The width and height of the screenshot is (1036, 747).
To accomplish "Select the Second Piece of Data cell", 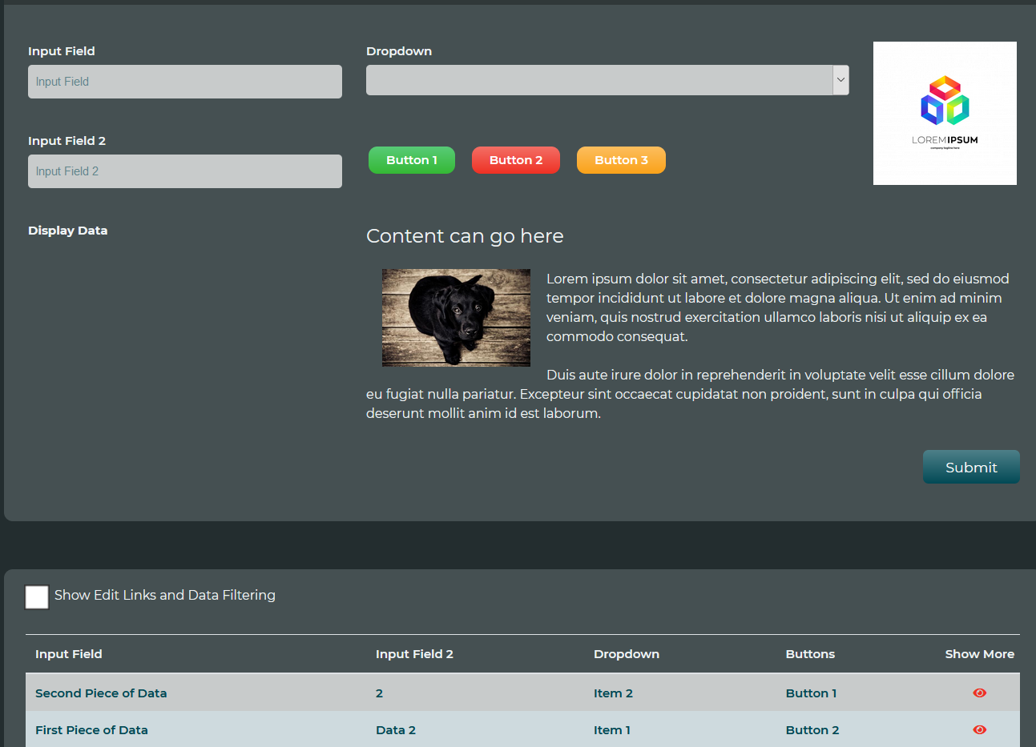I will pyautogui.click(x=101, y=693).
